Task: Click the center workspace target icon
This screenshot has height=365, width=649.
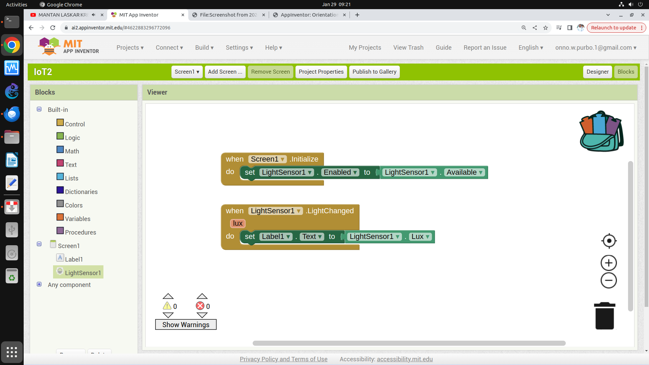Action: point(609,241)
